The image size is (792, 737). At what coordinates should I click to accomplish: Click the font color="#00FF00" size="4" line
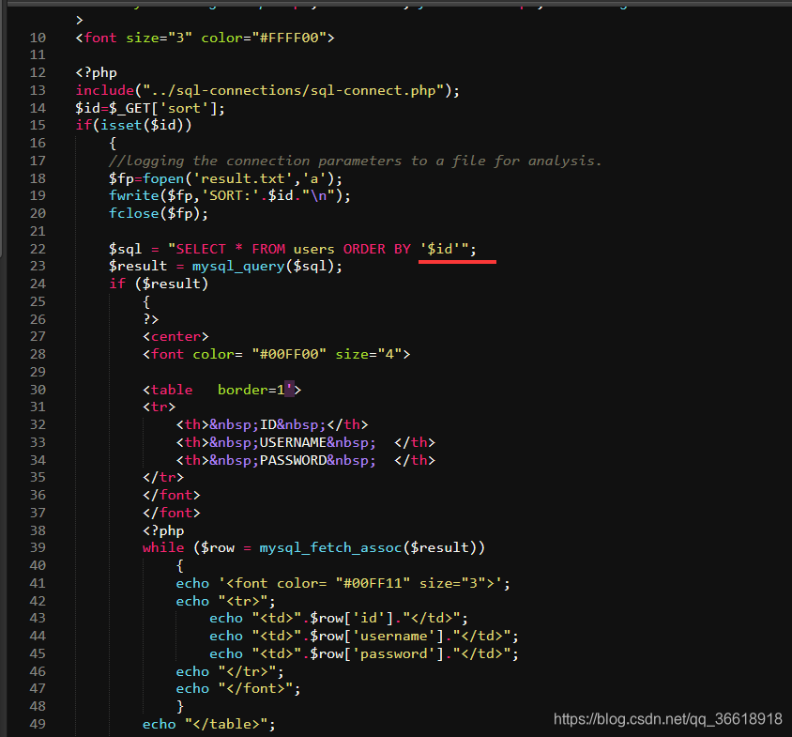tap(276, 354)
